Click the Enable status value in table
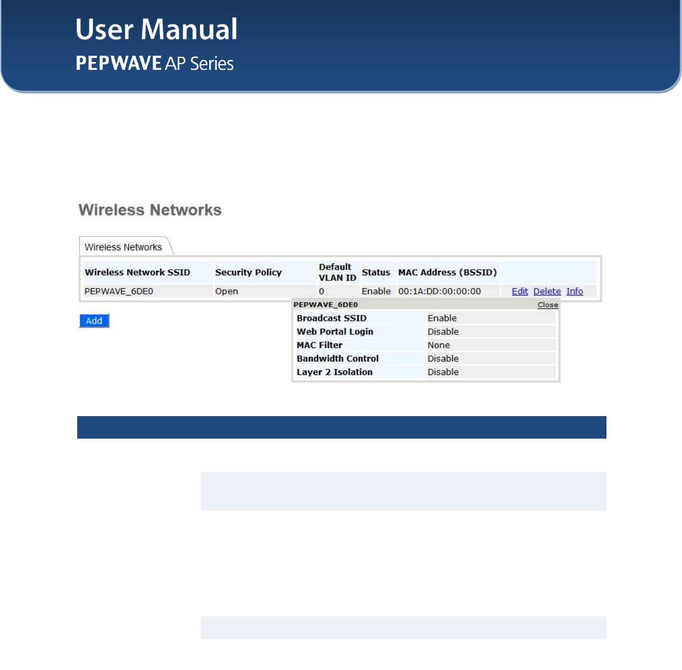Viewport: 682px width, 670px height. coord(376,291)
